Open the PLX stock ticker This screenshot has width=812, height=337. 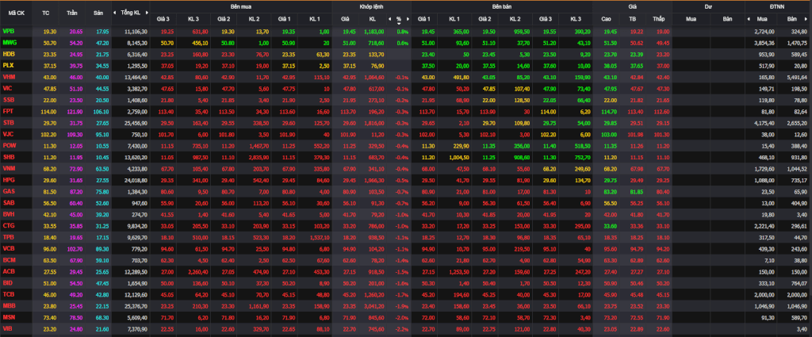(8, 65)
